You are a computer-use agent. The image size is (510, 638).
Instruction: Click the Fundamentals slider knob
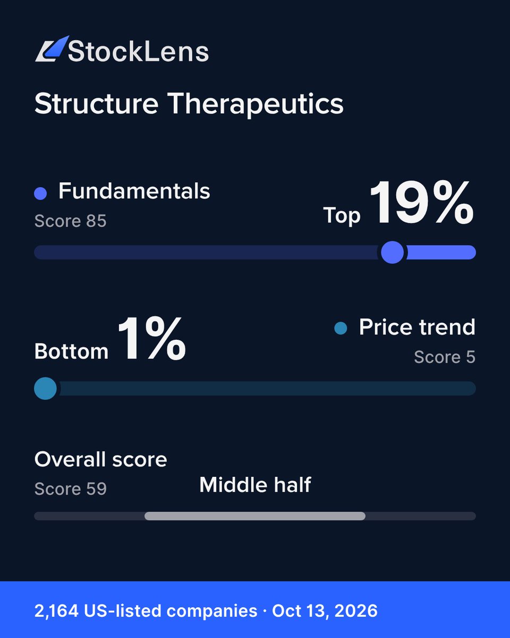pyautogui.click(x=393, y=252)
